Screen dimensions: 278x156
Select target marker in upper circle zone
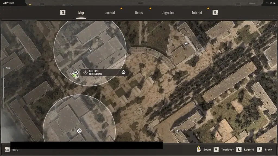point(90,50)
